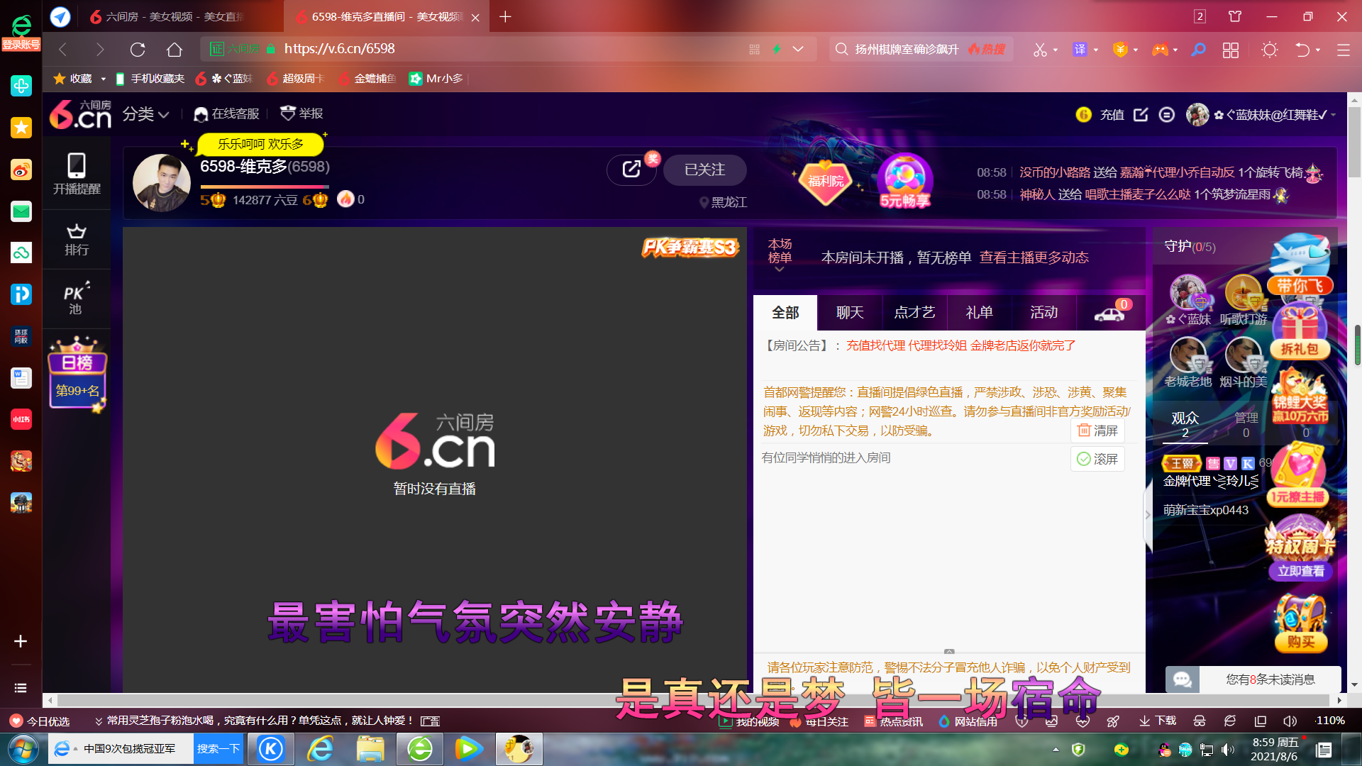Open the taskbar volume speaker icon
1362x766 pixels.
(1228, 750)
